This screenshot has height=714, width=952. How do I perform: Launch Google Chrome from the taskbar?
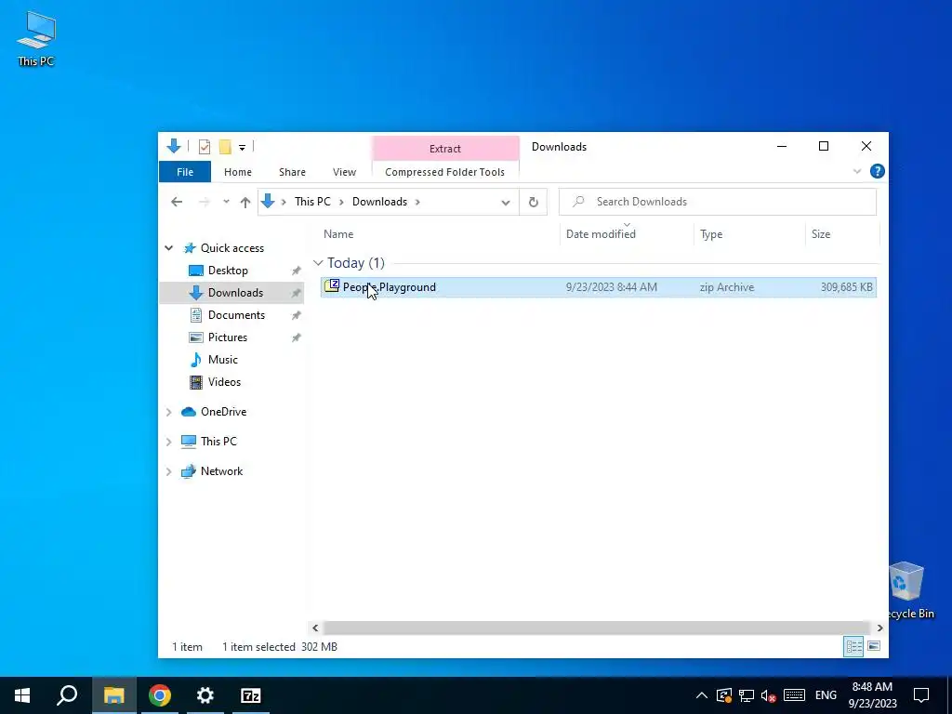click(x=159, y=695)
